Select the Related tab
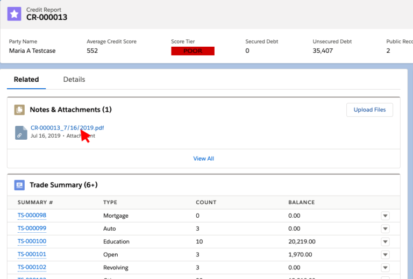The height and width of the screenshot is (279, 413). 26,80
